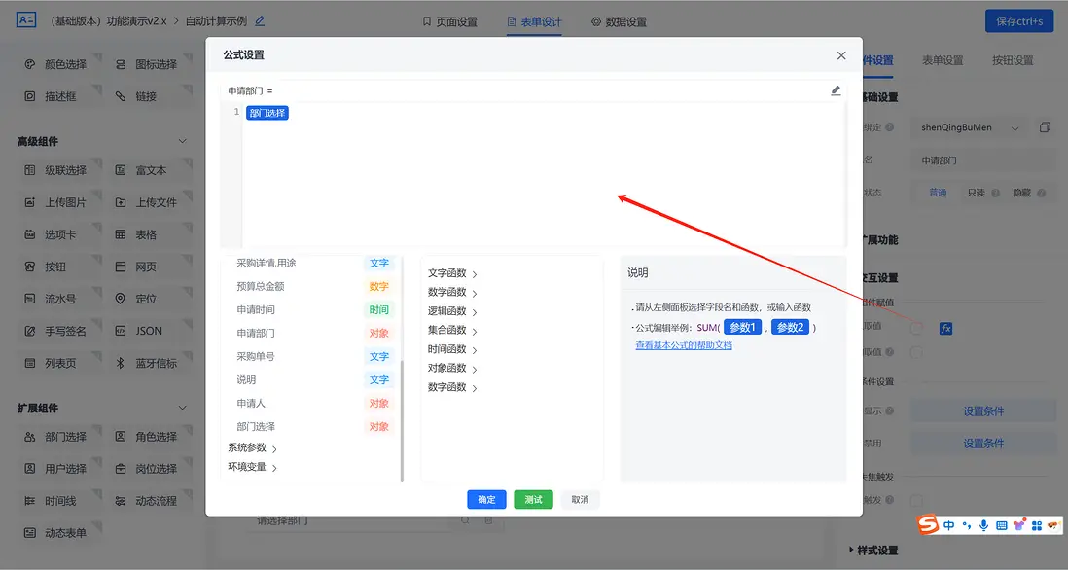Select the 角色选择 component icon
This screenshot has height=570, width=1068.
[x=121, y=436]
